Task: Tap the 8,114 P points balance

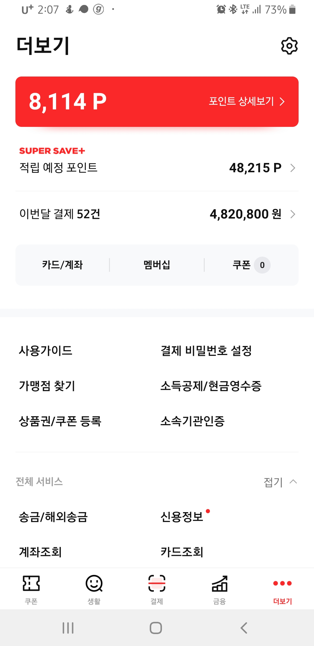Action: 68,102
